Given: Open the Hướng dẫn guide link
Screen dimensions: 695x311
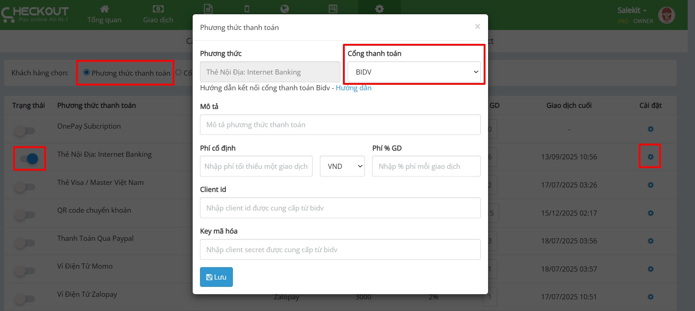Looking at the screenshot, I should (x=353, y=88).
